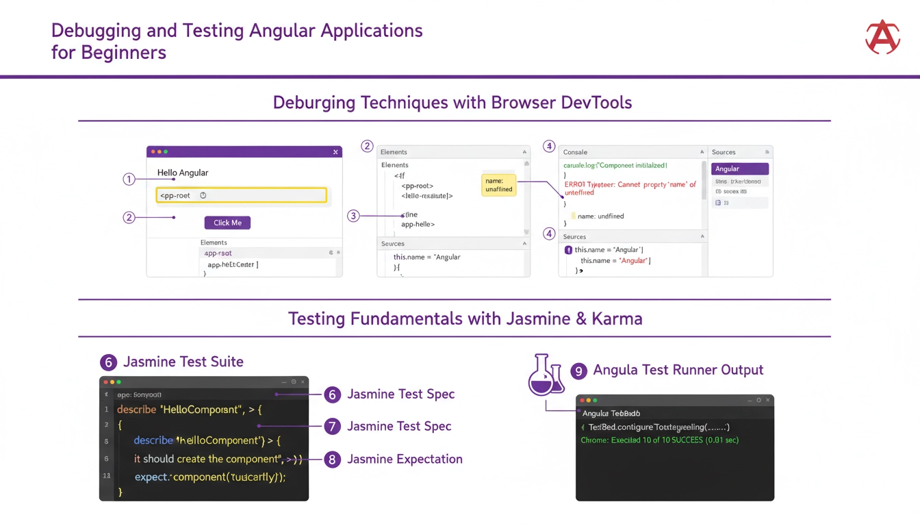Click the green console log 'Component initialized' line
Image resolution: width=920 pixels, height=526 pixels.
click(615, 166)
